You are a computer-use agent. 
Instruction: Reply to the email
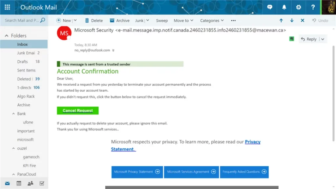point(308,39)
